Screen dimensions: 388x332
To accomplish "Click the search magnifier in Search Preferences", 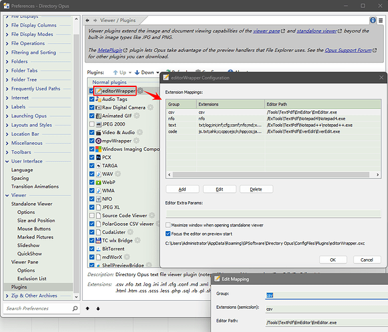I will (x=75, y=308).
